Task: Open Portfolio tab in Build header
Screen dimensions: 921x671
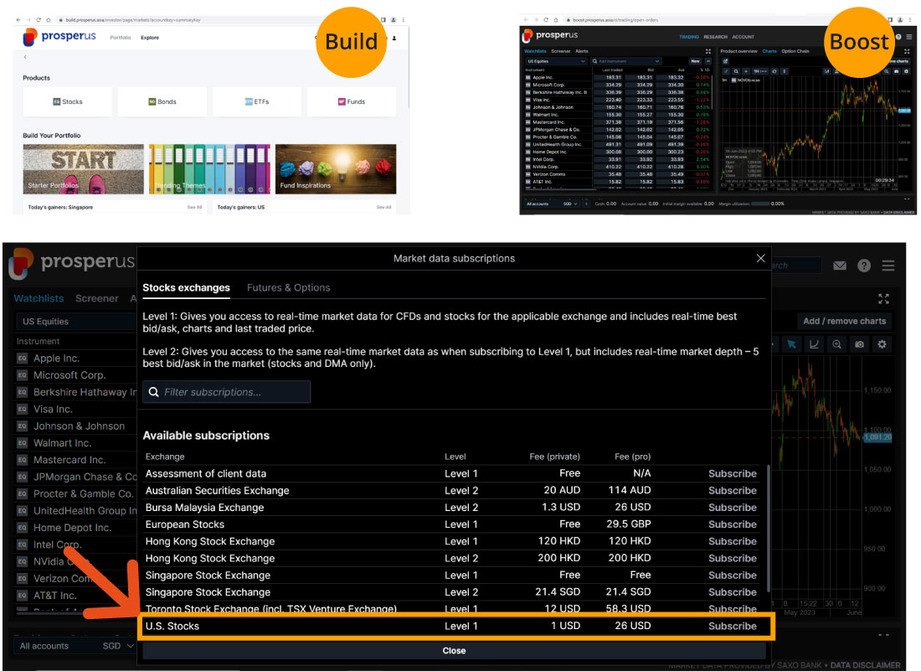Action: coord(121,38)
